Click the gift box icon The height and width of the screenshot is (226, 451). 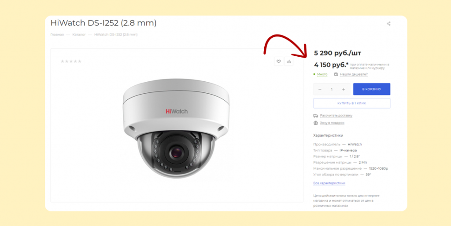coord(315,123)
